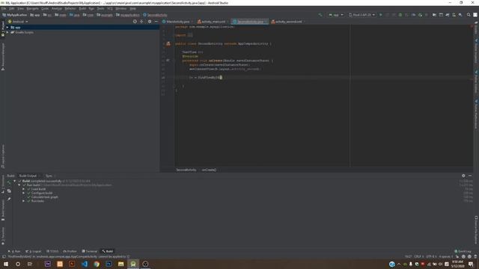479x269 pixels.
Task: Open Visual Studio Code from the taskbar
Action: pos(85,264)
